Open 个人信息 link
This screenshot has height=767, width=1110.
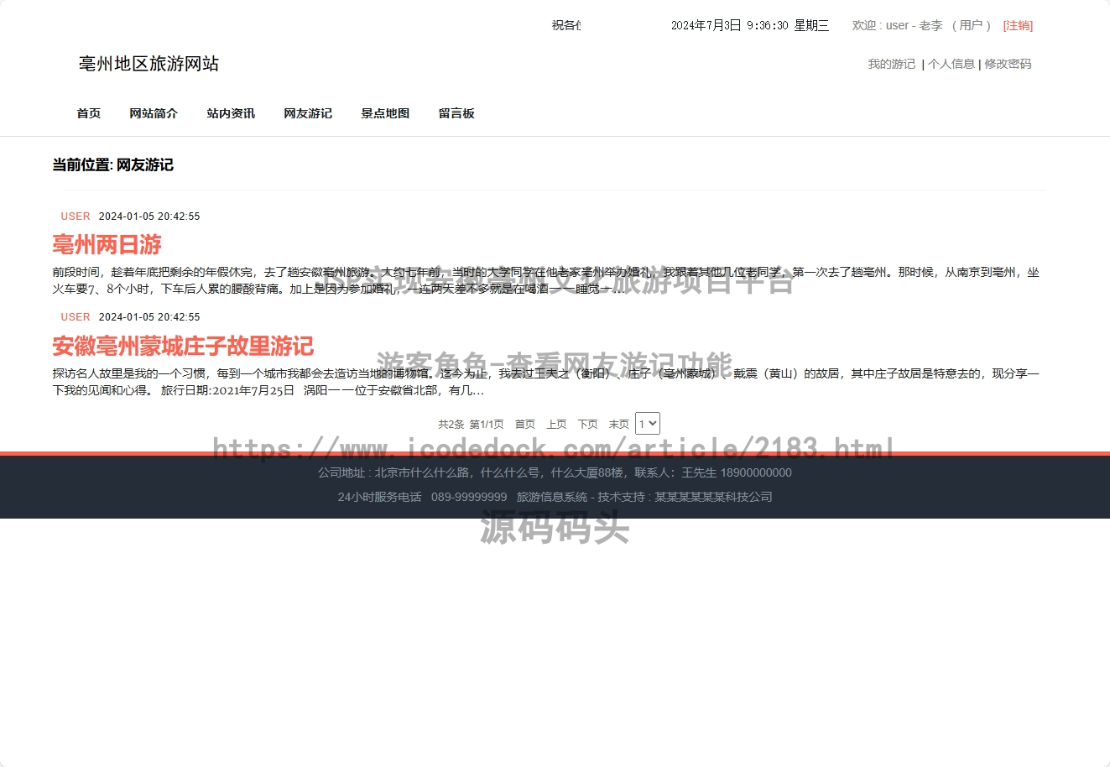[x=951, y=64]
